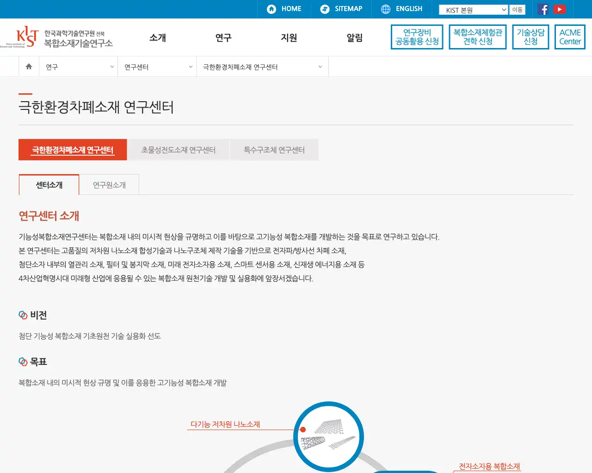Click the ACME Center button
This screenshot has height=473, width=592.
pyautogui.click(x=570, y=37)
